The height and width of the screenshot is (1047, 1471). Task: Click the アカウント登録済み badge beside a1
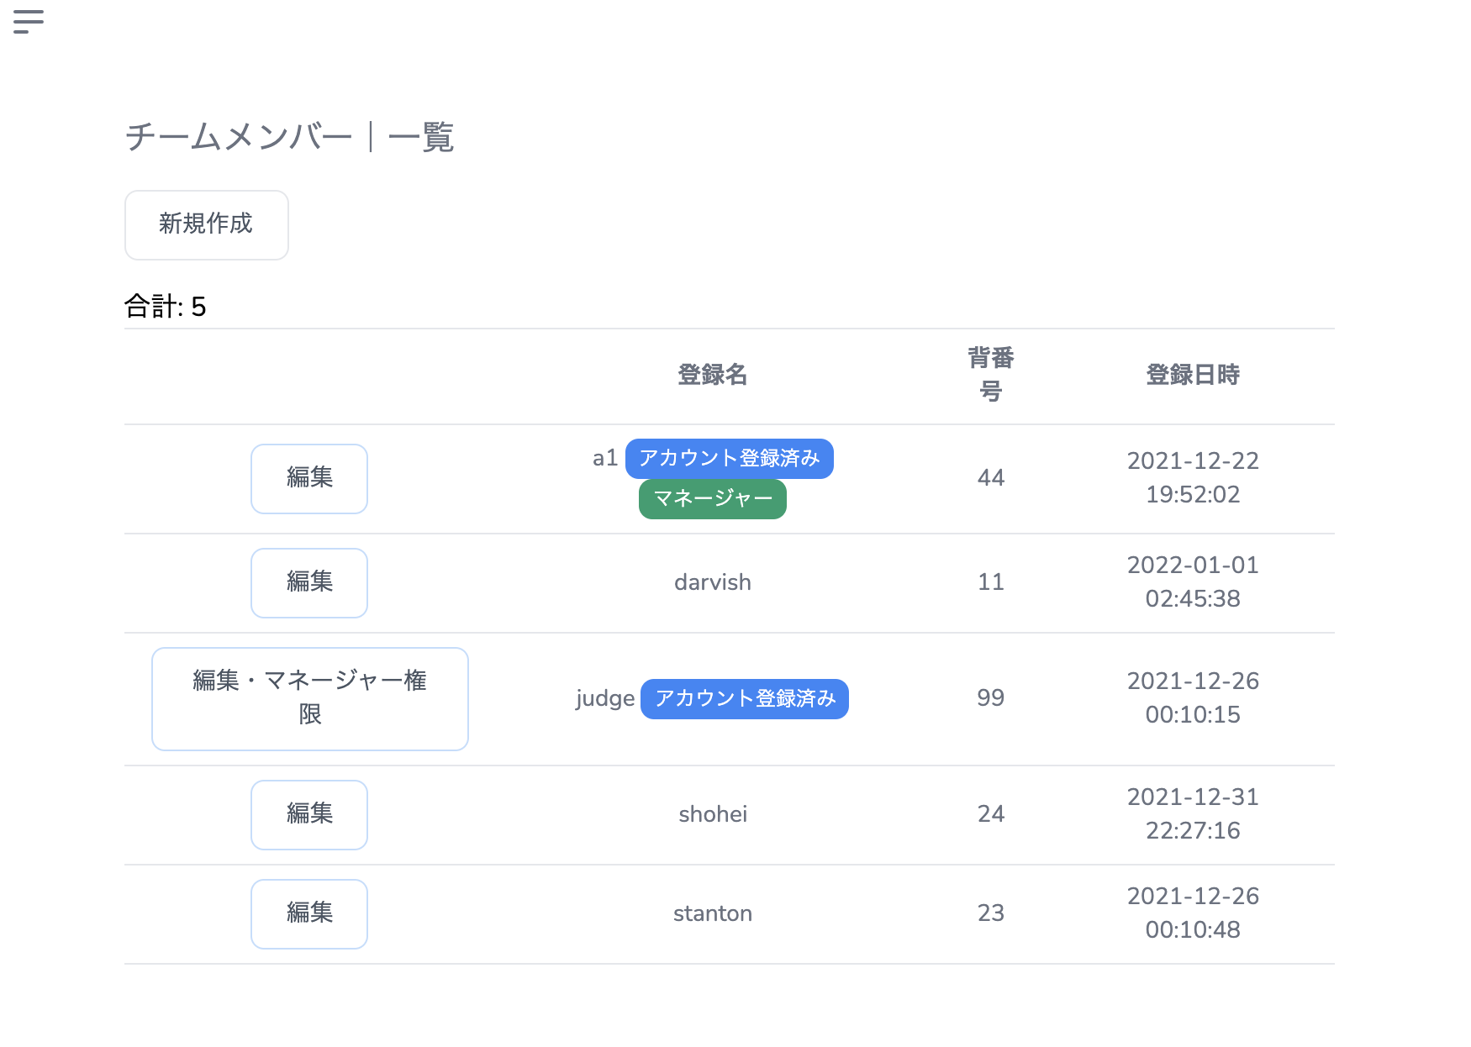tap(729, 459)
